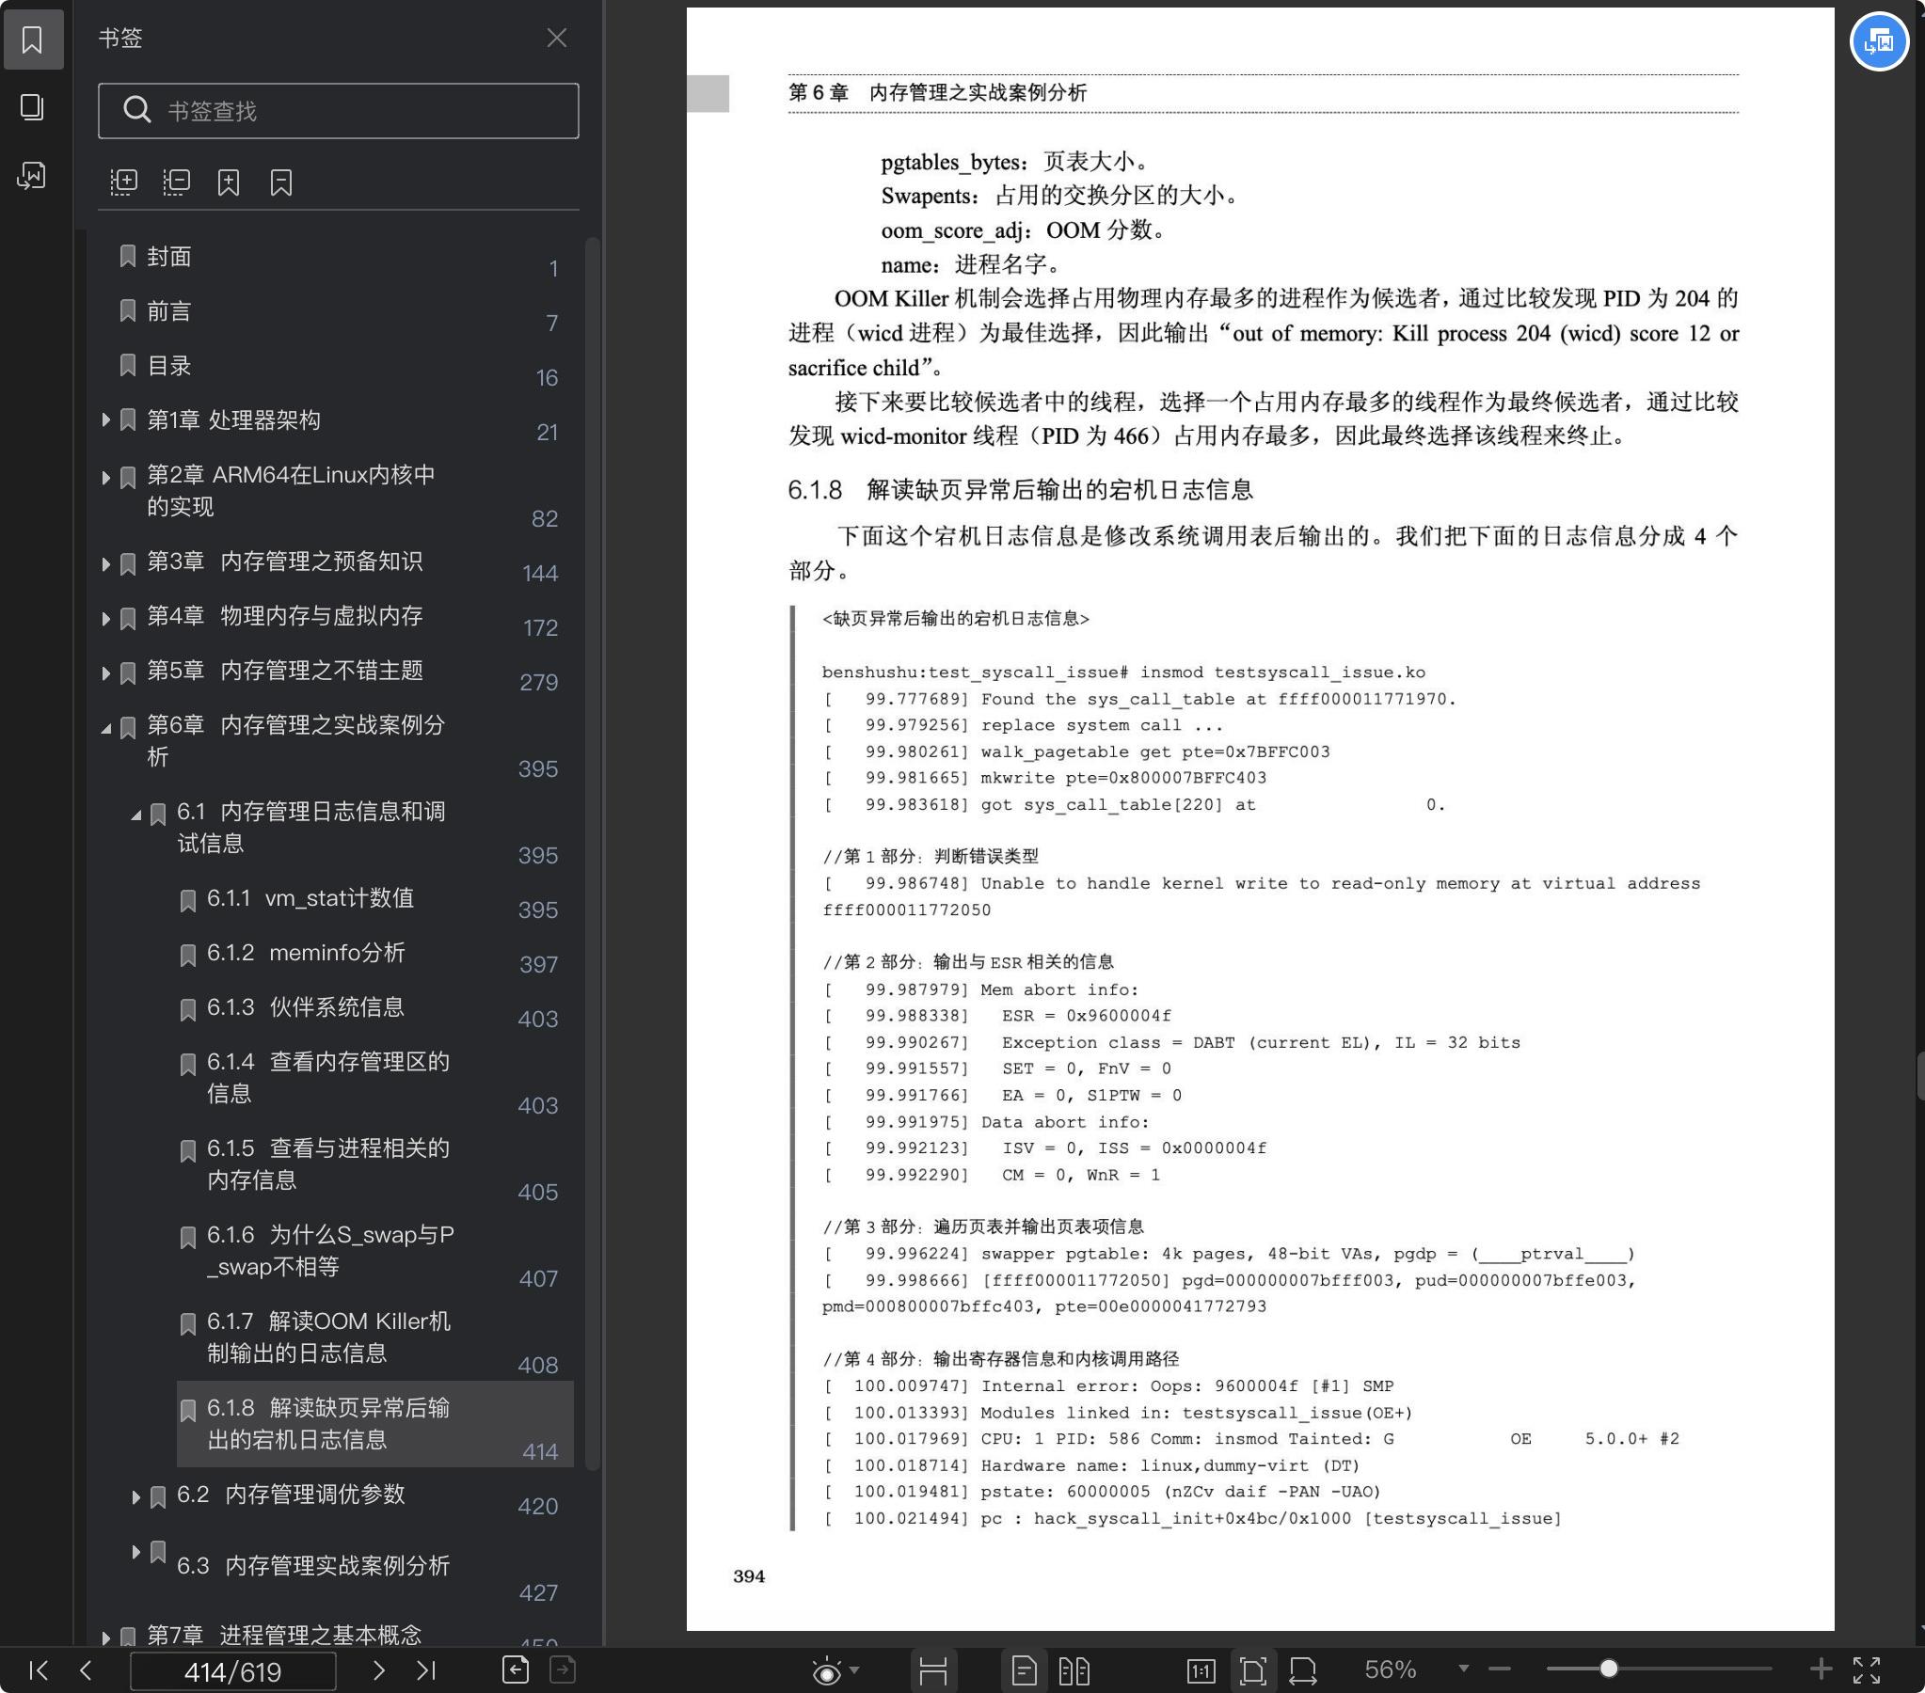Open the page thumbnails panel icon
The image size is (1925, 1693).
pyautogui.click(x=33, y=107)
